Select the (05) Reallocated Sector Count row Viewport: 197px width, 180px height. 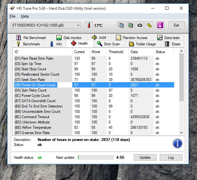pyautogui.click(x=93, y=74)
